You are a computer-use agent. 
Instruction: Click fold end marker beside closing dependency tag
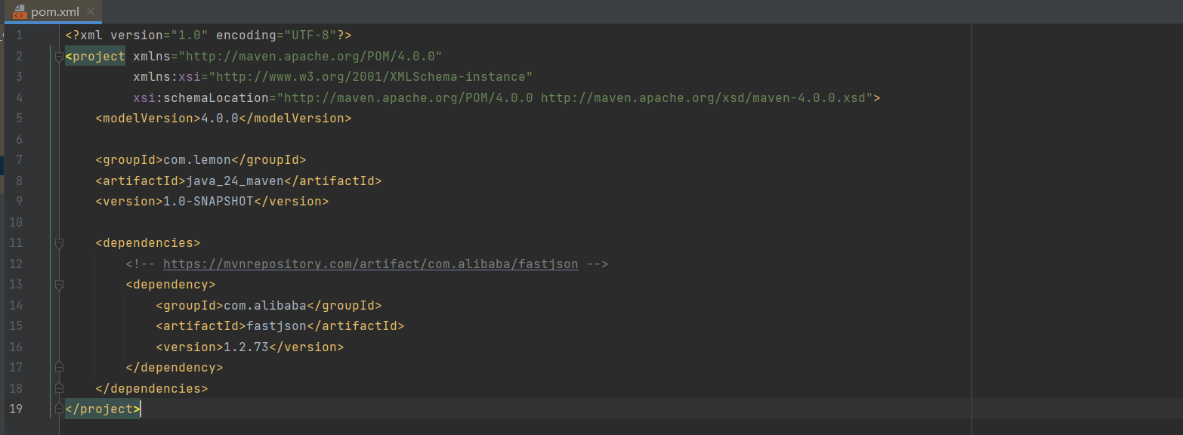tap(58, 368)
